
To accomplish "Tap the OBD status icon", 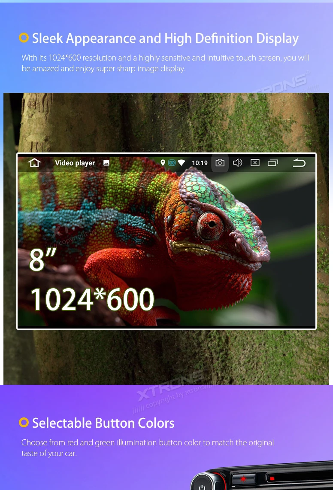I will [x=172, y=163].
